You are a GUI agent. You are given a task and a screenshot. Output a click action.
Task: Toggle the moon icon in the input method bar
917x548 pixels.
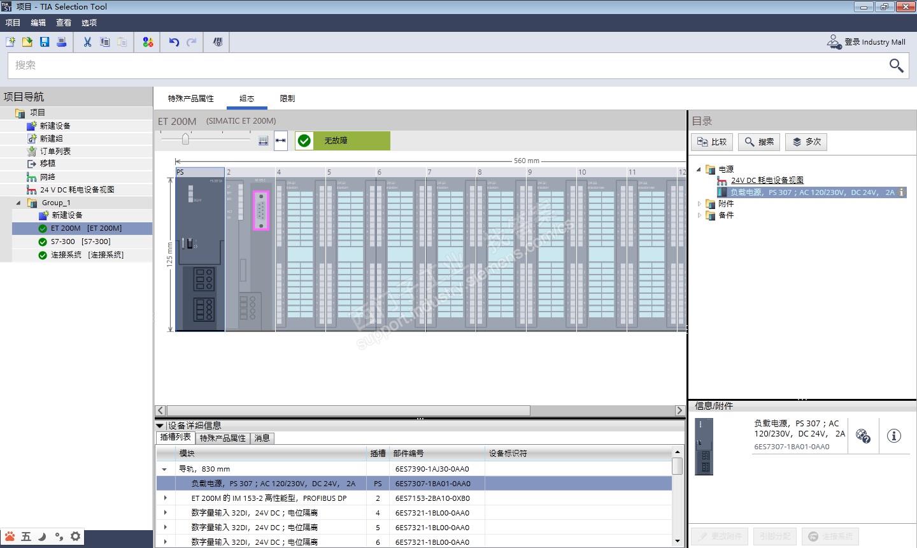click(x=43, y=537)
